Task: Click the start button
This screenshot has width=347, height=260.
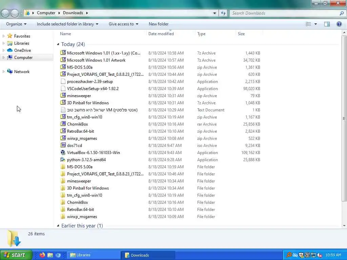Action: coord(16,255)
